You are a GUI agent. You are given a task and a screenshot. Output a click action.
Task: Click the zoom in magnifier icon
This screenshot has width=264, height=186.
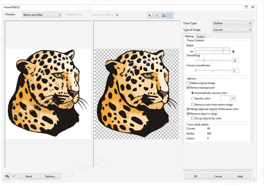pos(150,15)
